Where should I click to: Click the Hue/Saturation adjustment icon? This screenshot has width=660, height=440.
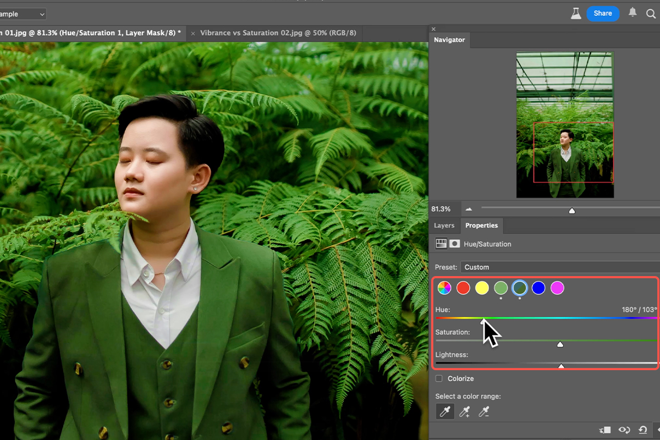(441, 244)
